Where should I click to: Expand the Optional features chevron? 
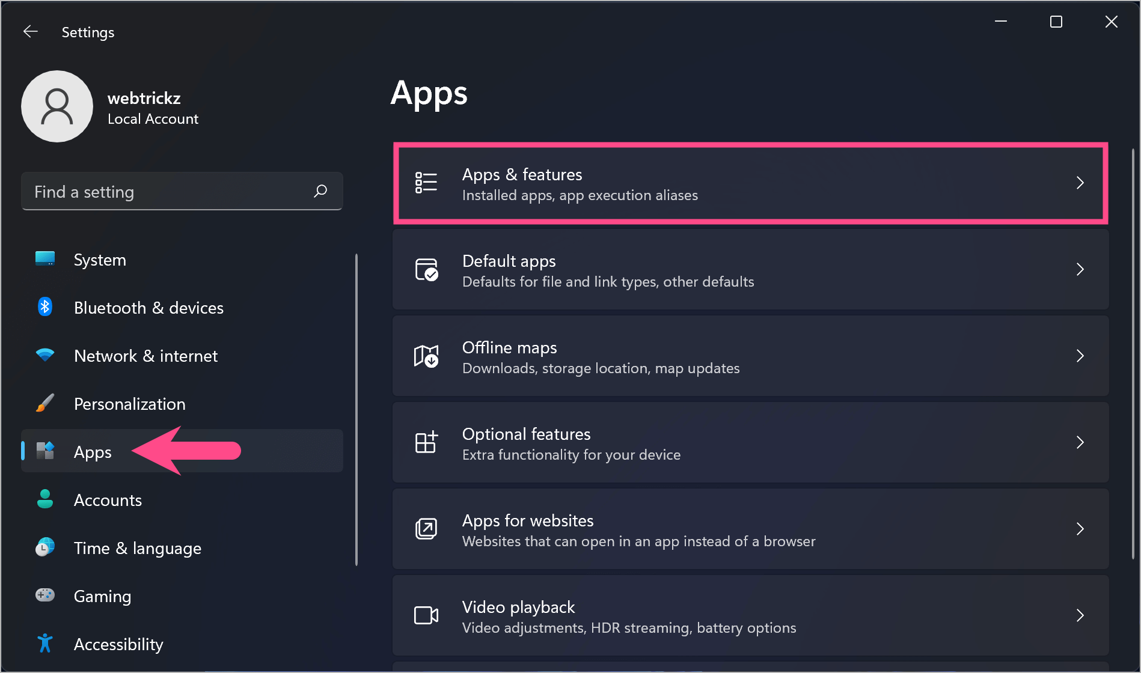1080,442
